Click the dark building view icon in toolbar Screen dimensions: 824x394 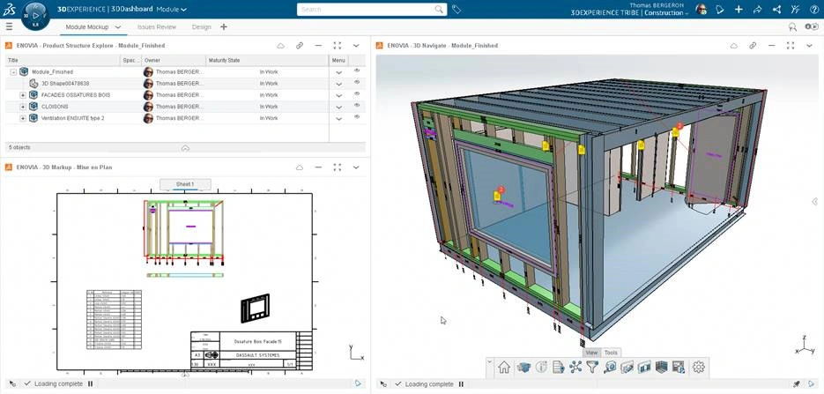pyautogui.click(x=661, y=368)
